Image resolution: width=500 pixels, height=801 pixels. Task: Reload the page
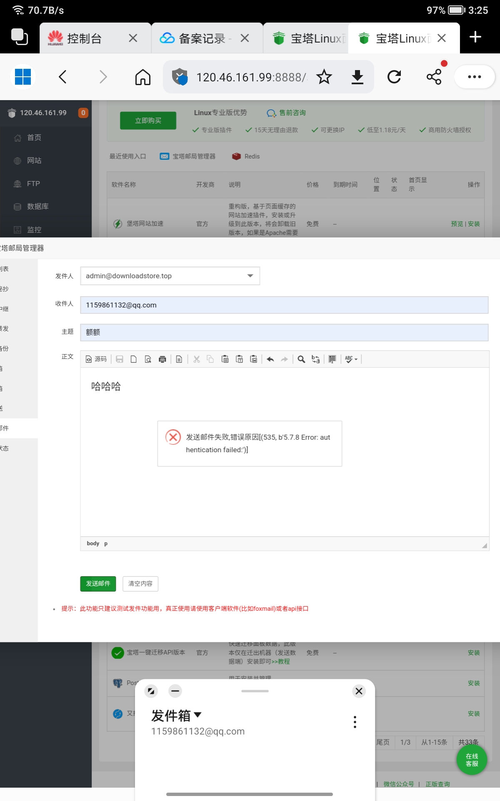(x=394, y=77)
